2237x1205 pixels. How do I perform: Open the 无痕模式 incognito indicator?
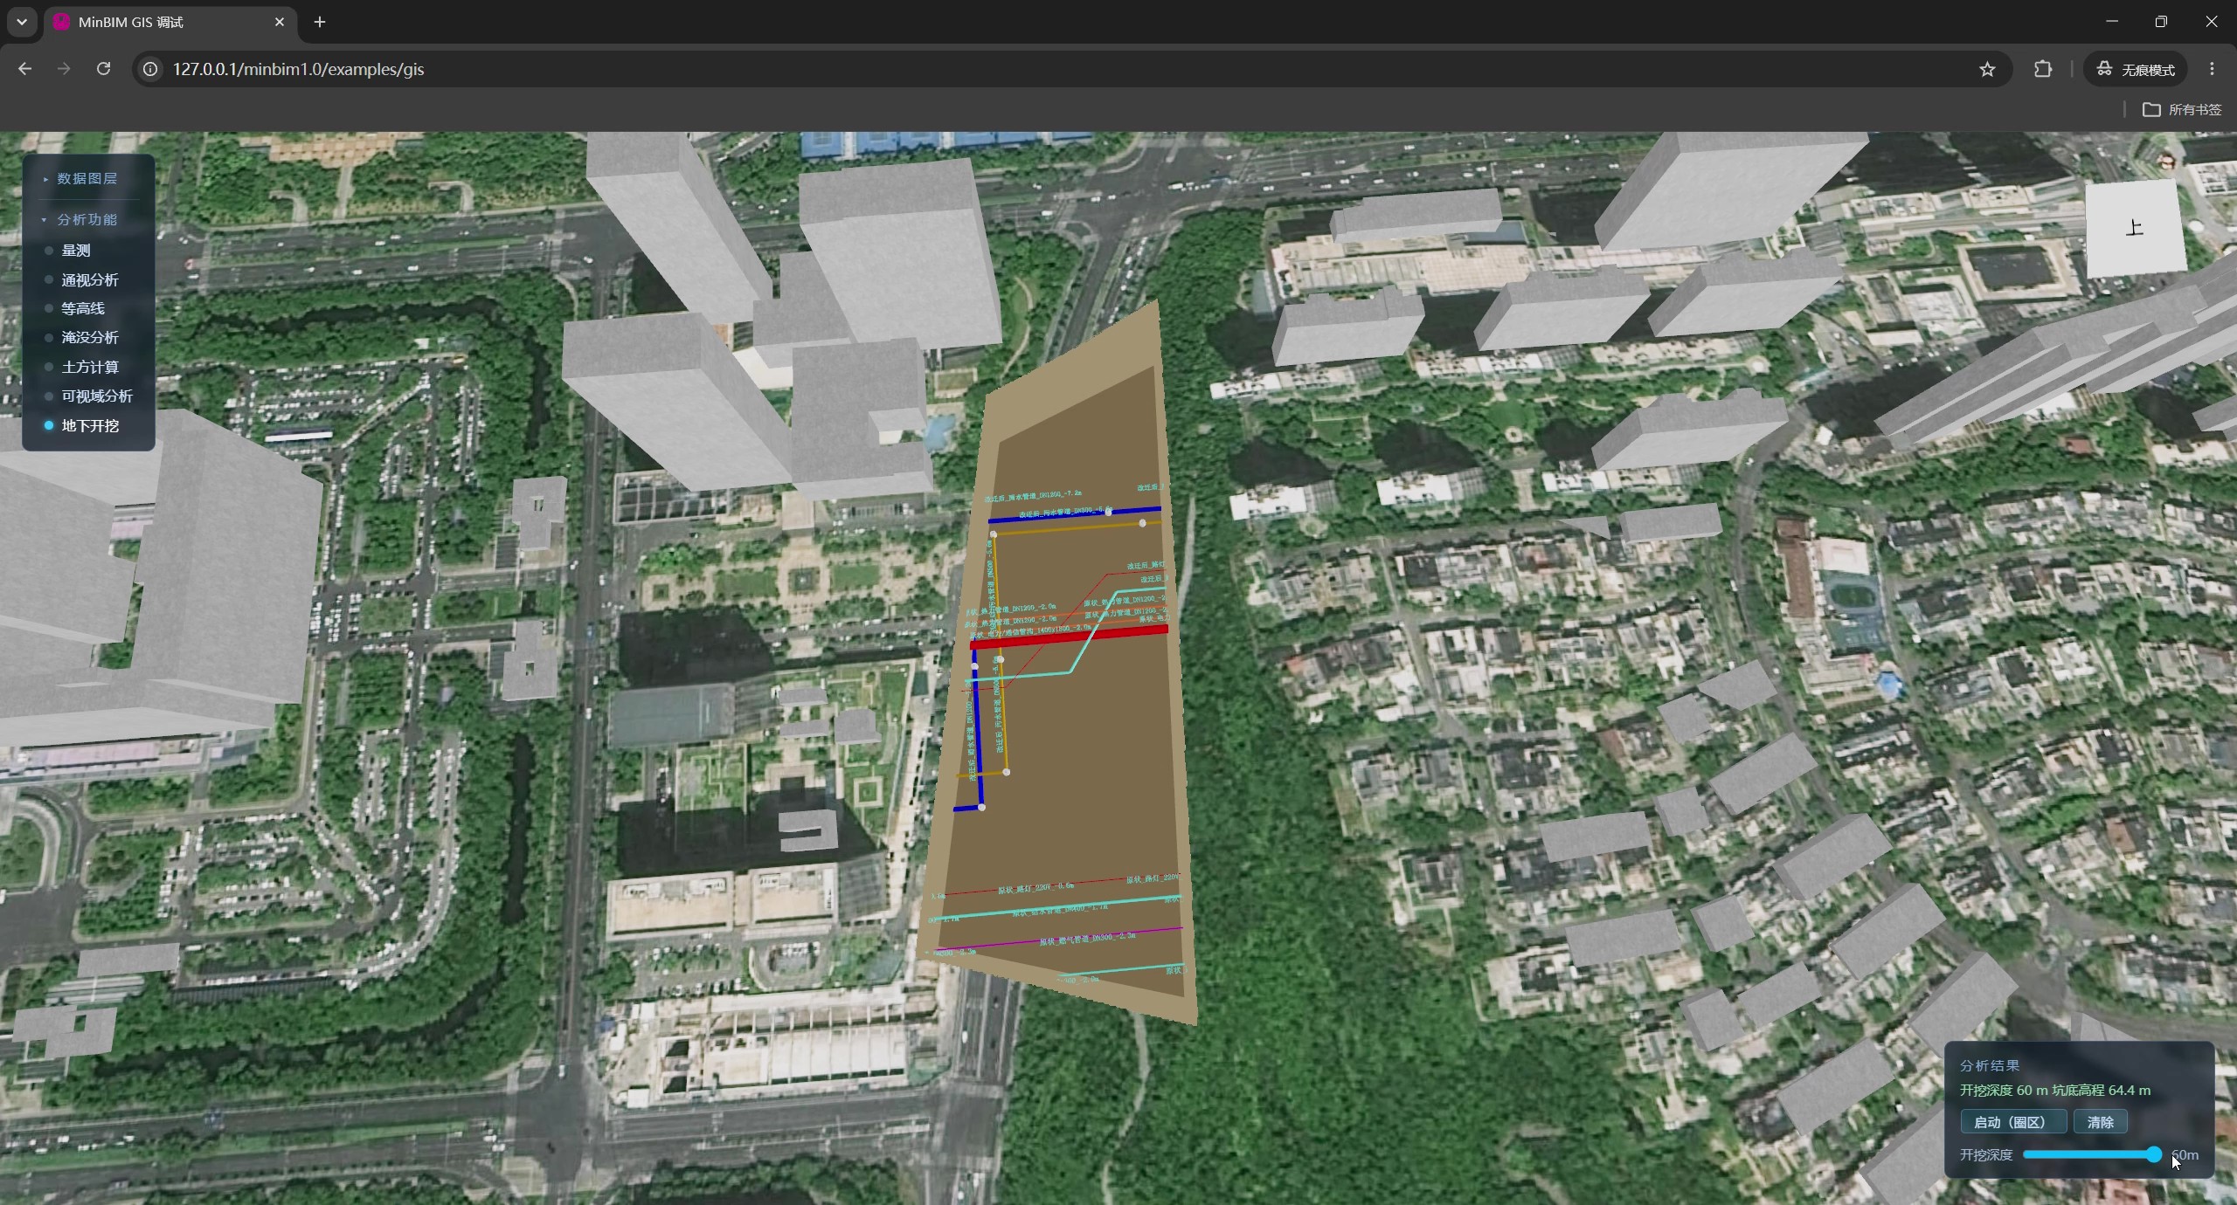[x=2136, y=69]
